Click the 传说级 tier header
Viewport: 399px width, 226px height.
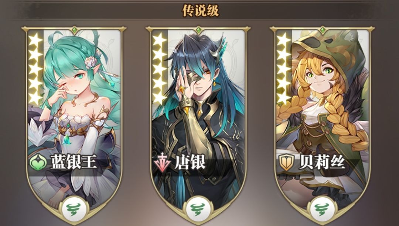coord(201,10)
